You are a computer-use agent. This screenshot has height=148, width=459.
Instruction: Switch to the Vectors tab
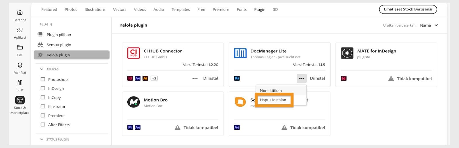(120, 9)
